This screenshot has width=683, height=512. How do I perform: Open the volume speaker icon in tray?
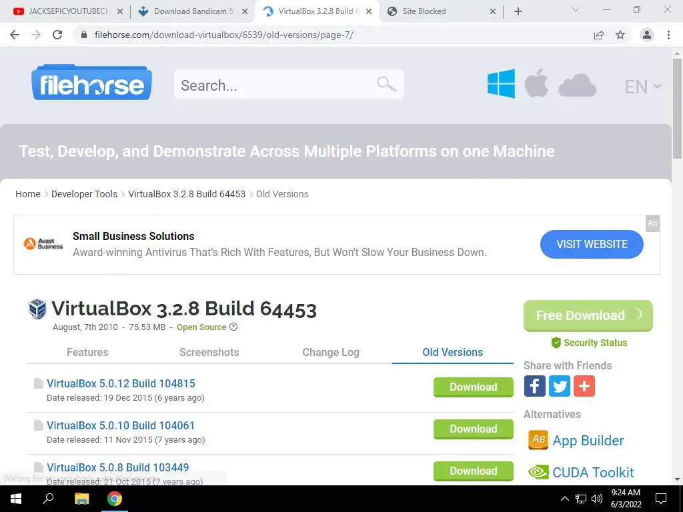pyautogui.click(x=597, y=499)
